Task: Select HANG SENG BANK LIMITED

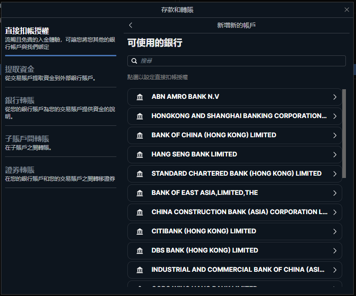Action: coord(235,155)
